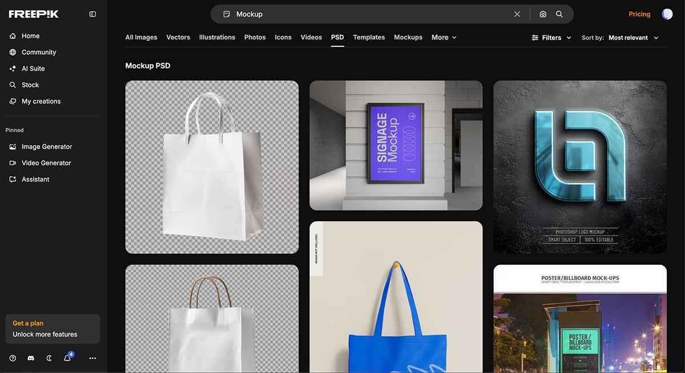Clear the search field with X

coord(517,14)
